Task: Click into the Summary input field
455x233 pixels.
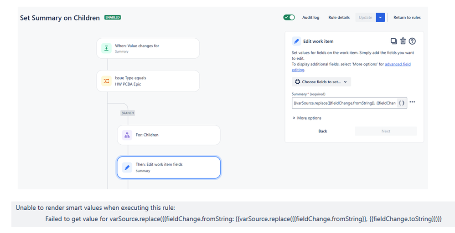Action: pos(344,103)
